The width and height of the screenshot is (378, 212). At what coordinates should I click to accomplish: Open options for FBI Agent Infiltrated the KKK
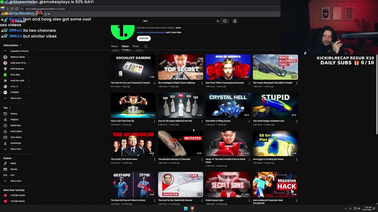click(202, 121)
